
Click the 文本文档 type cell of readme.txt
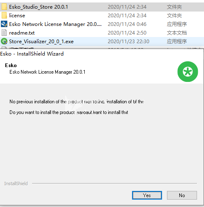(177, 33)
